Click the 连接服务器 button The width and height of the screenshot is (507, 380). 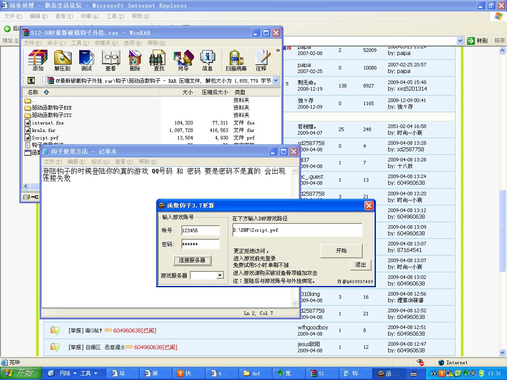click(x=192, y=260)
